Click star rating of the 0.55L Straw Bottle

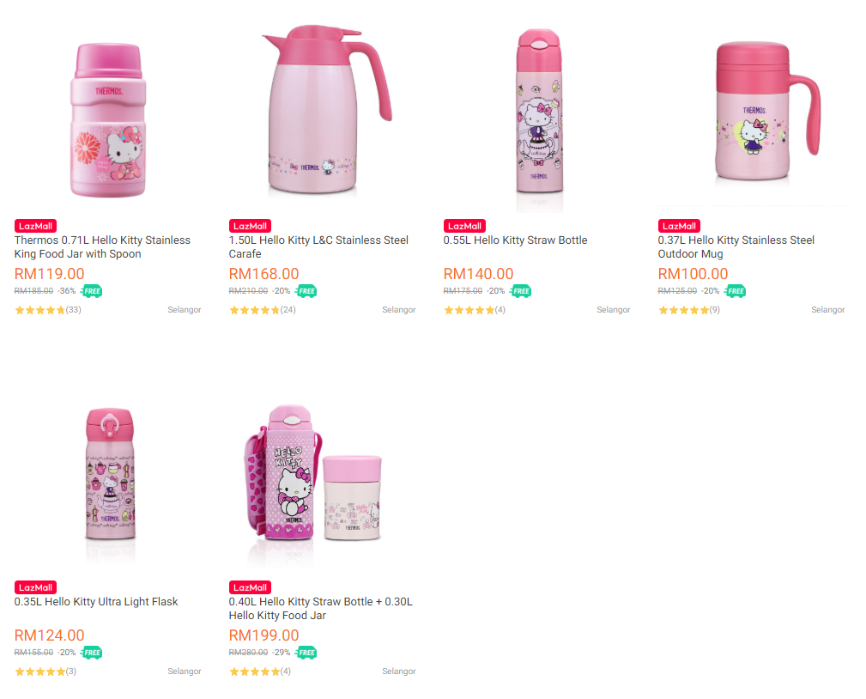[x=469, y=310]
